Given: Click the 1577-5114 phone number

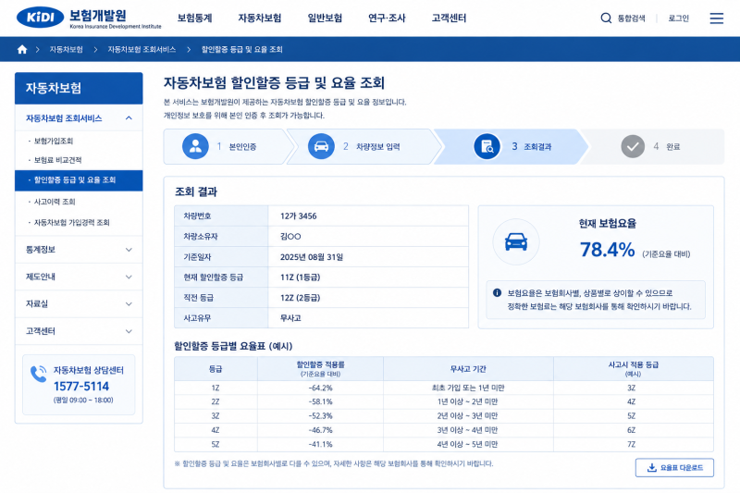Looking at the screenshot, I should (81, 387).
